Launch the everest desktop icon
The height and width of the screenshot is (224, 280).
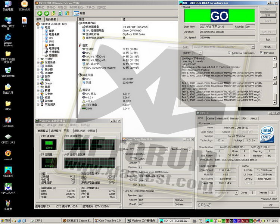[8, 155]
